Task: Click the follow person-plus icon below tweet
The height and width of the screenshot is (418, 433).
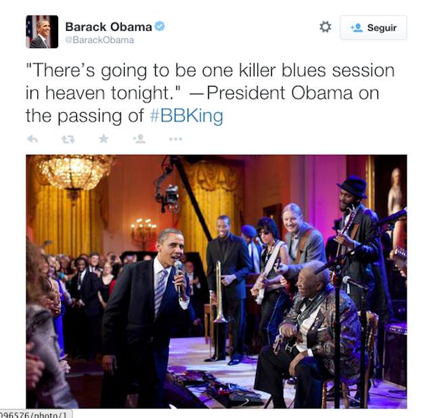Action: [139, 138]
